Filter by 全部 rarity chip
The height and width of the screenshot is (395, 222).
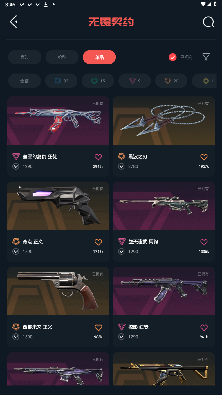coord(24,81)
